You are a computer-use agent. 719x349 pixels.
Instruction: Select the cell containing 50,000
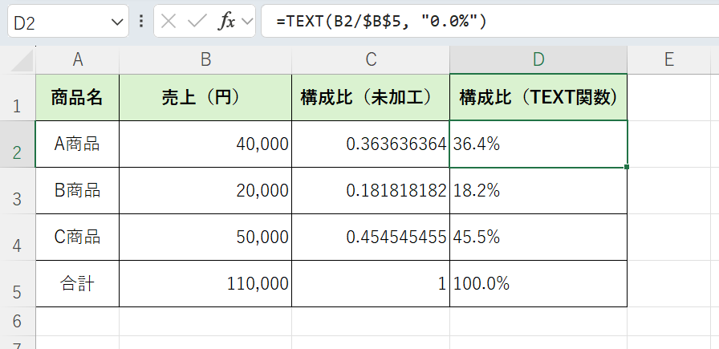tap(205, 237)
